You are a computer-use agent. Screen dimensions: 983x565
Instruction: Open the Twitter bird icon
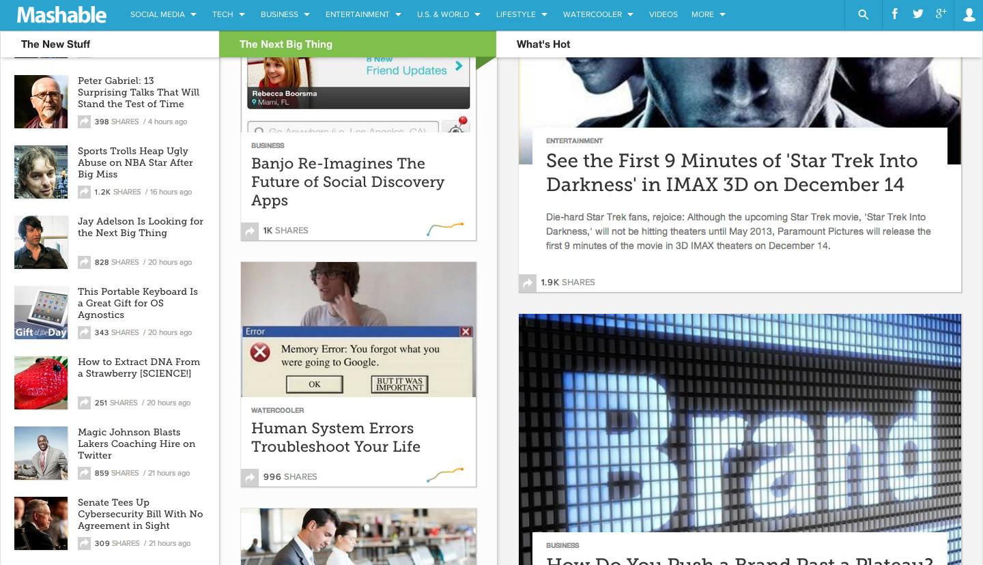click(918, 14)
